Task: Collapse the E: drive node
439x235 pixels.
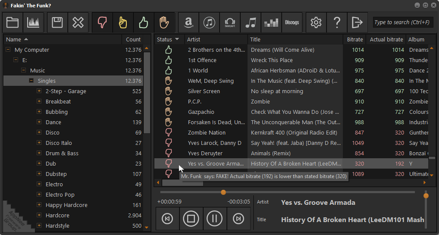Action: tap(16, 60)
